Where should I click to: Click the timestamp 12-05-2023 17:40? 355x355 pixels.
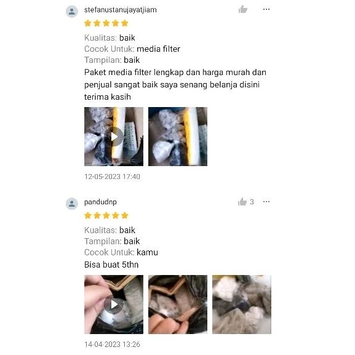tap(112, 177)
